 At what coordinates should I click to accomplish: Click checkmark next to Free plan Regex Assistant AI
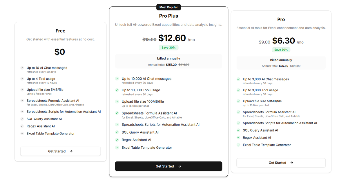(x=22, y=126)
